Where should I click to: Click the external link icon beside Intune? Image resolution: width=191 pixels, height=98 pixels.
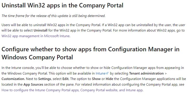point(107,73)
